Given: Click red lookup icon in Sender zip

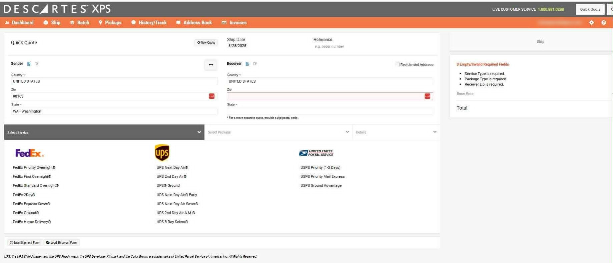Looking at the screenshot, I should (211, 96).
